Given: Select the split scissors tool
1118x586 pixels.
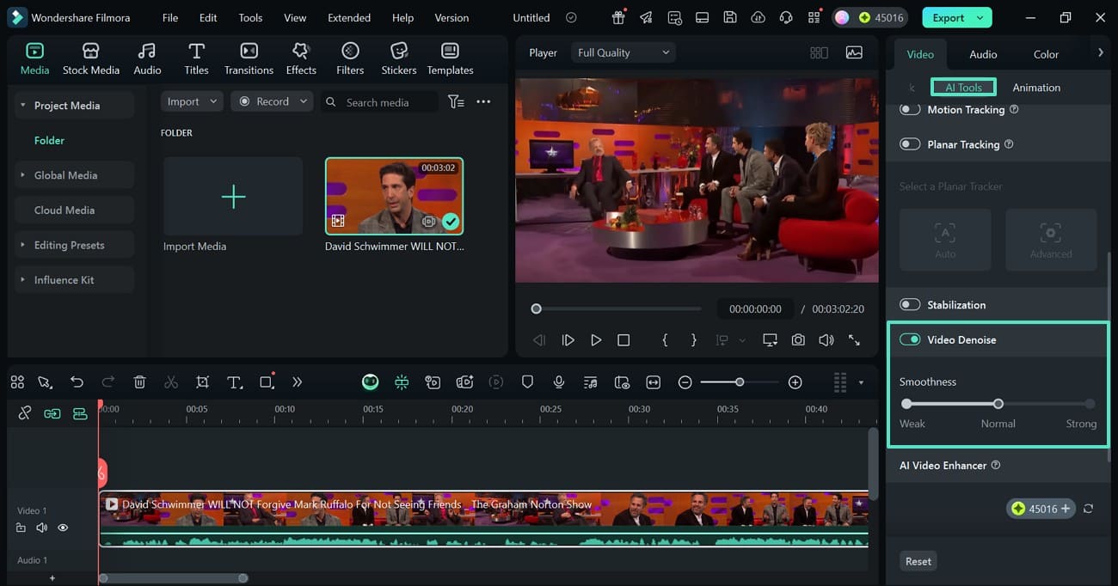Looking at the screenshot, I should [x=171, y=382].
